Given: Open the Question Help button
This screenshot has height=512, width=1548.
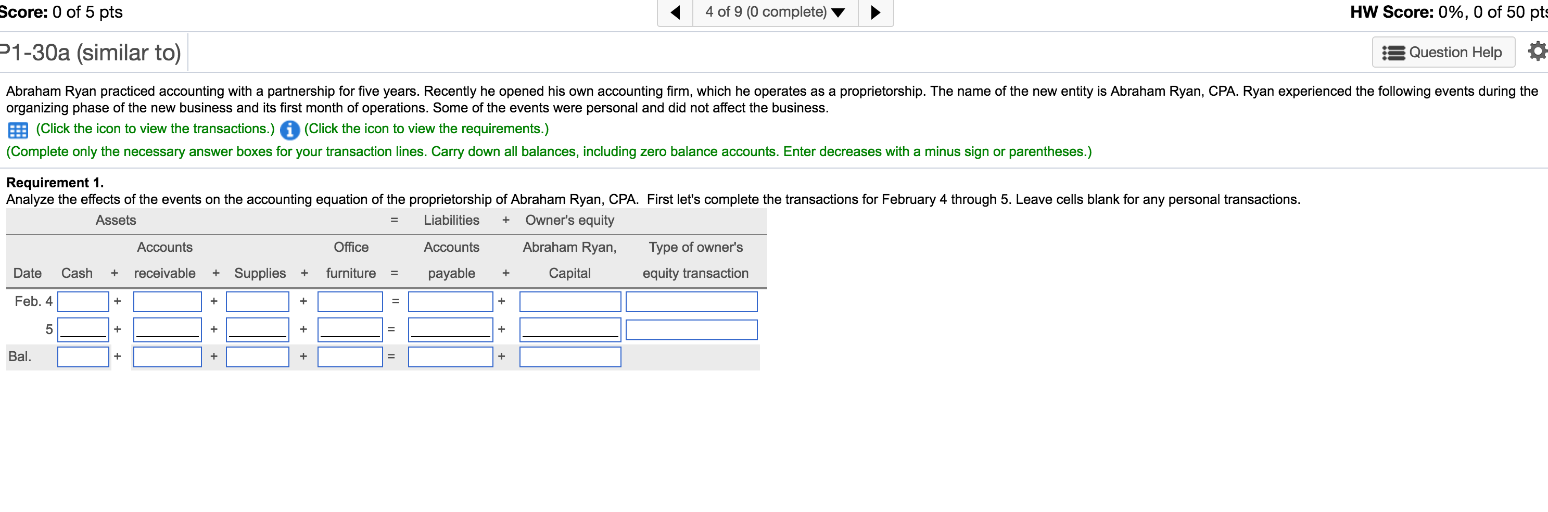Looking at the screenshot, I should tap(1443, 52).
